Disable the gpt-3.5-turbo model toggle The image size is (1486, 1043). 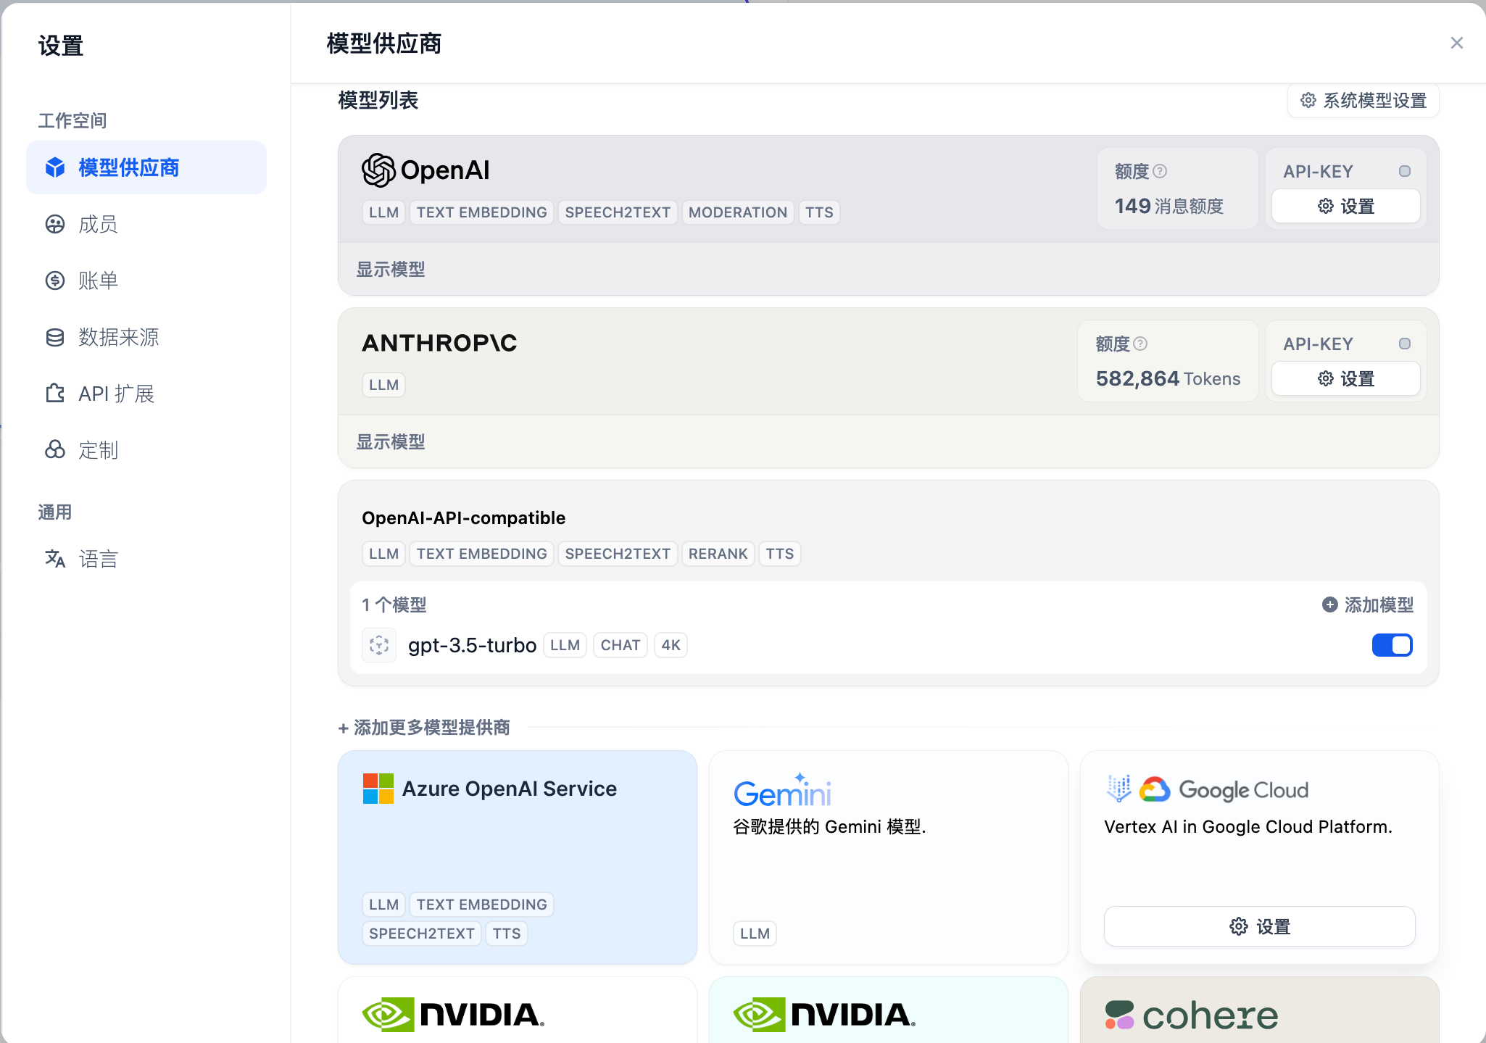pyautogui.click(x=1392, y=644)
